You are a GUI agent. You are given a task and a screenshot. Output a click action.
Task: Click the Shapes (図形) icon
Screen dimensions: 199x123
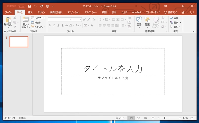pos(139,19)
